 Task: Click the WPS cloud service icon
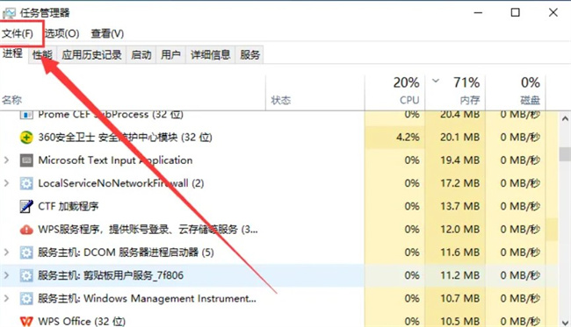[x=26, y=230]
